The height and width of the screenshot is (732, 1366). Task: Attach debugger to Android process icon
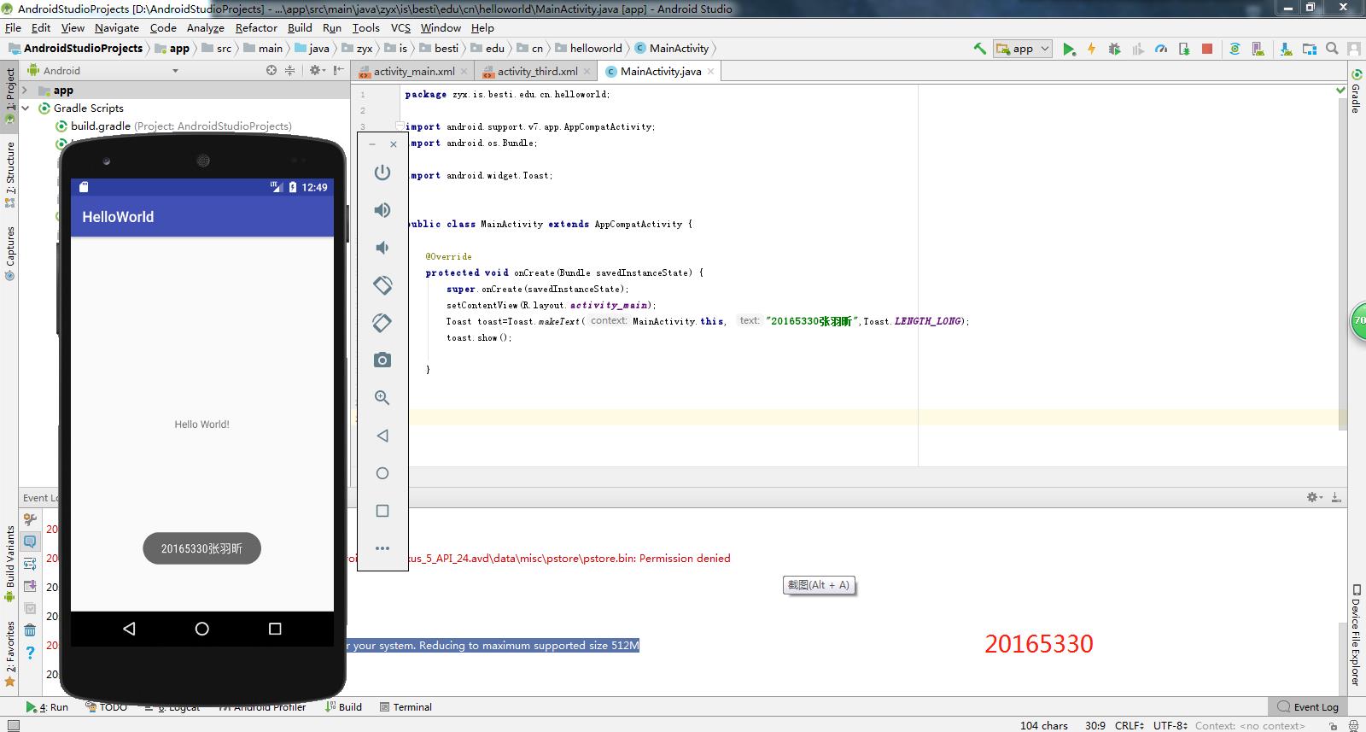pos(1184,49)
